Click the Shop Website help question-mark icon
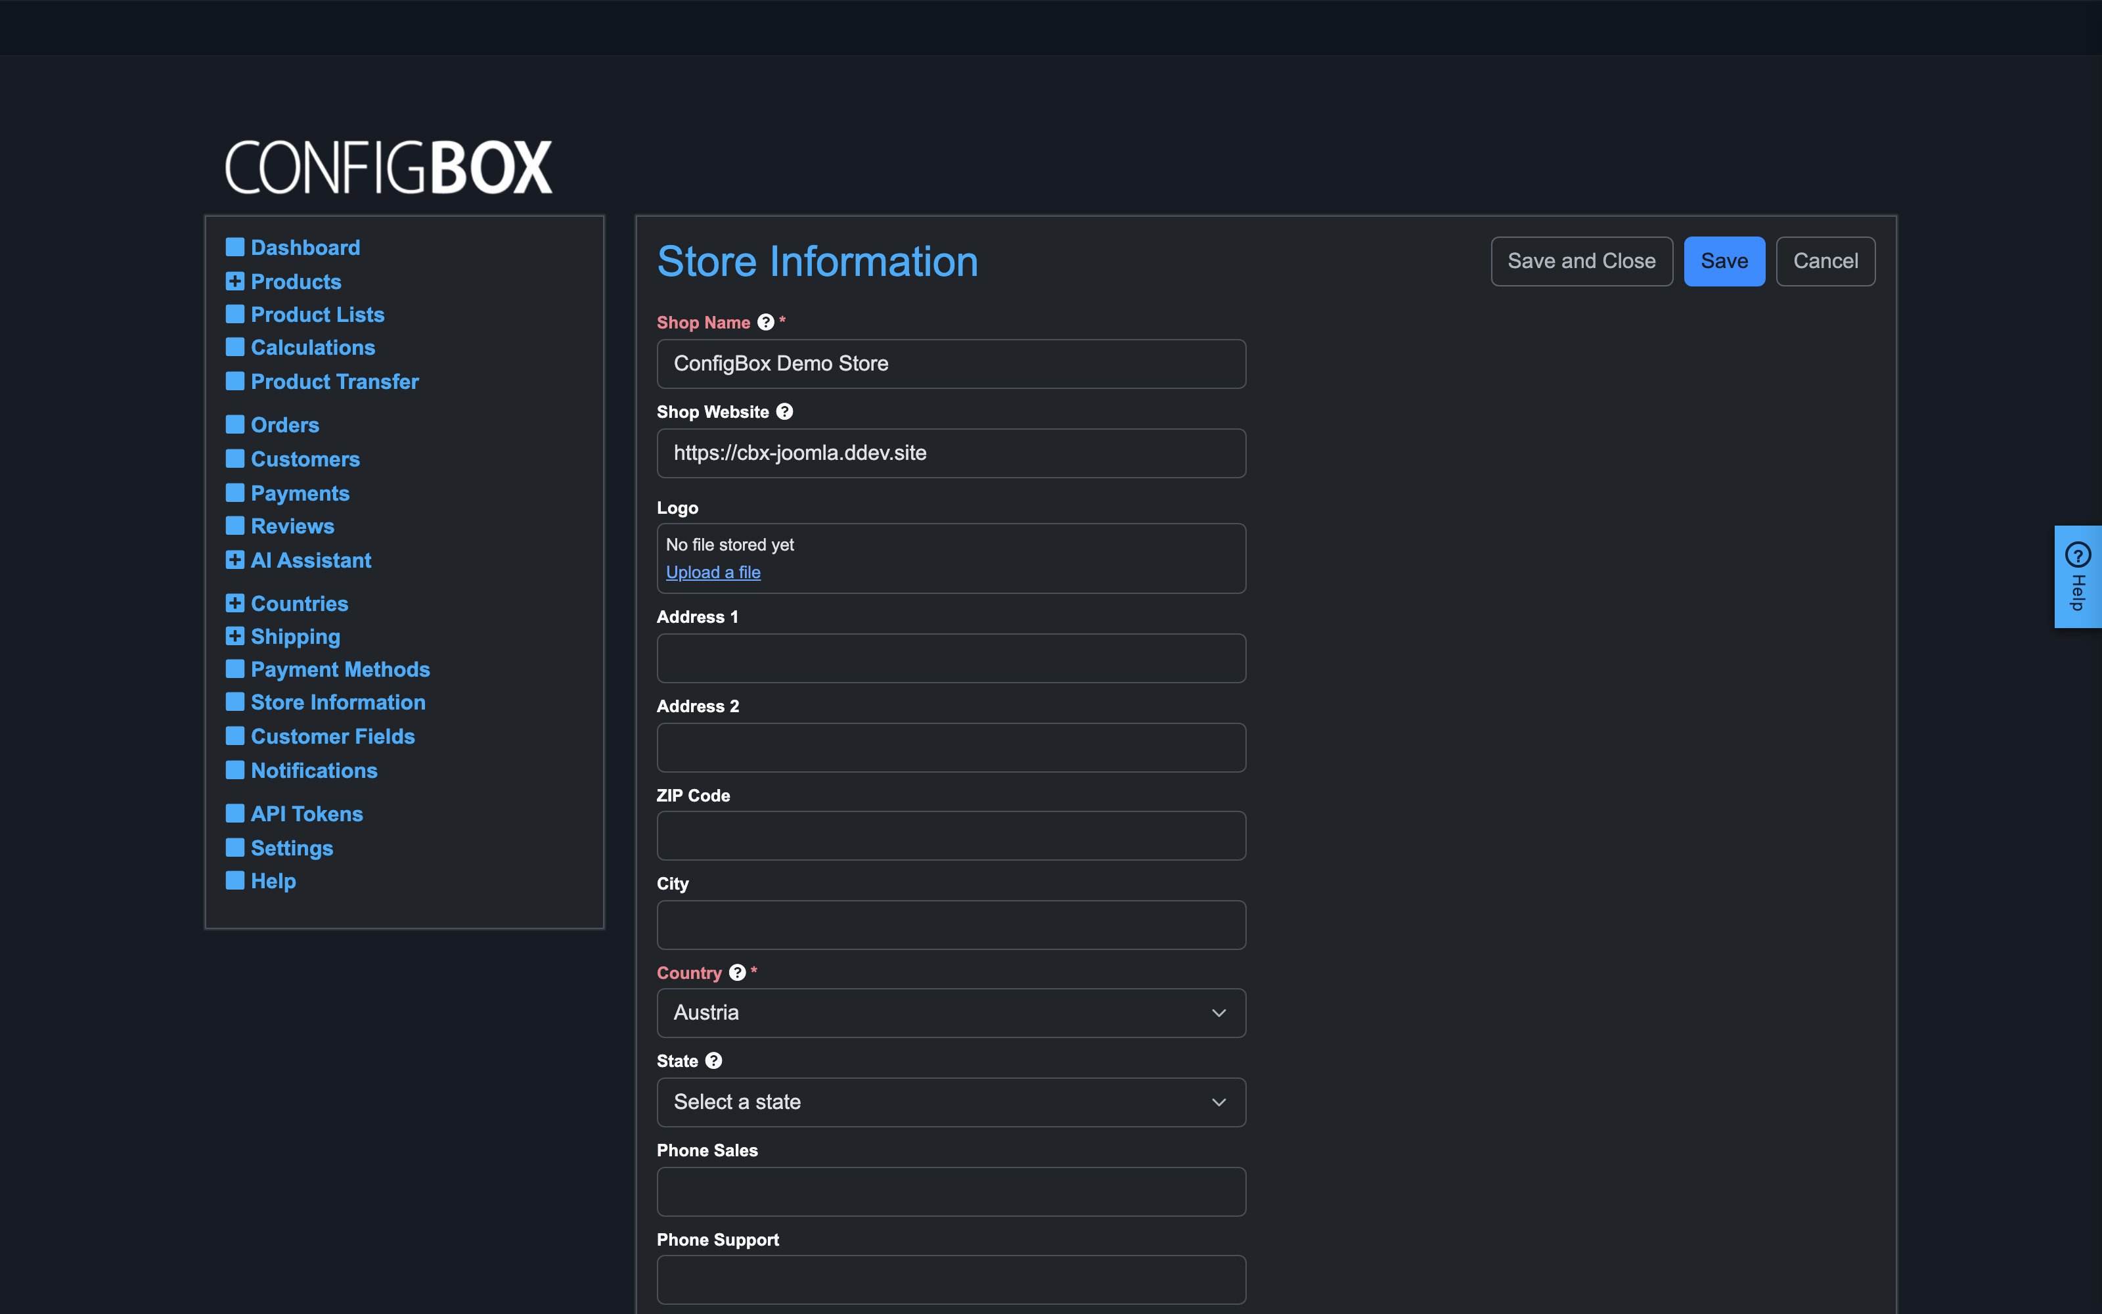This screenshot has width=2102, height=1314. pyautogui.click(x=784, y=412)
